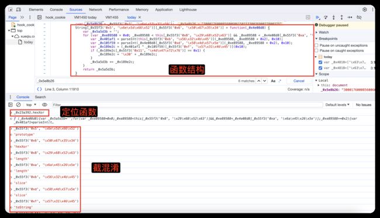The height and width of the screenshot is (218, 380).
Task: Open the top context dropdown in console
Action: [x=31, y=105]
